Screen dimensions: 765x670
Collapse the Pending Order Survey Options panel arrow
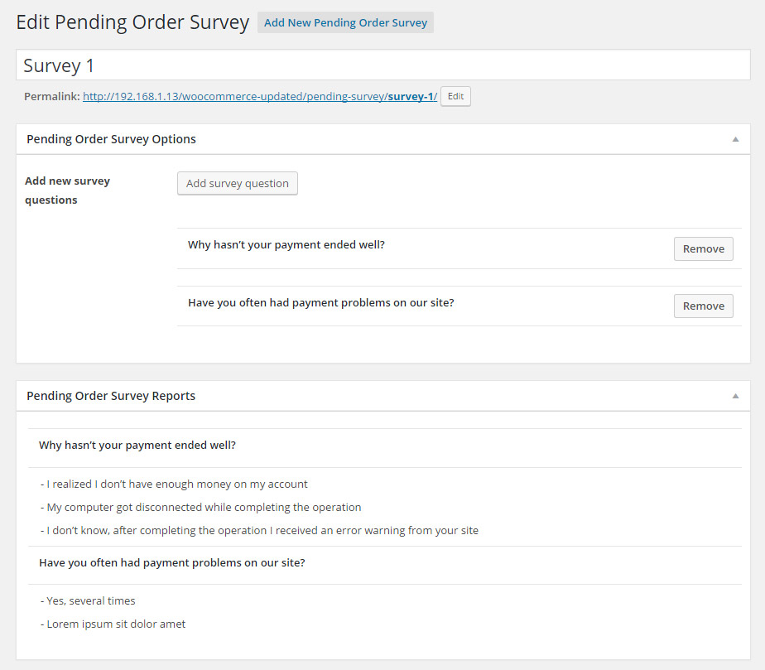(735, 139)
